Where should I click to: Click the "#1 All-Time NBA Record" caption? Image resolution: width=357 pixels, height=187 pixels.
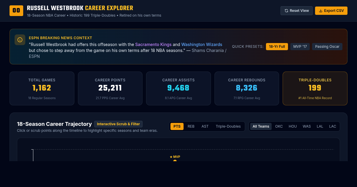(315, 98)
